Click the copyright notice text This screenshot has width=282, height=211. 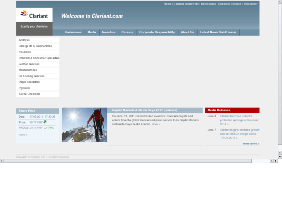[x=43, y=157]
